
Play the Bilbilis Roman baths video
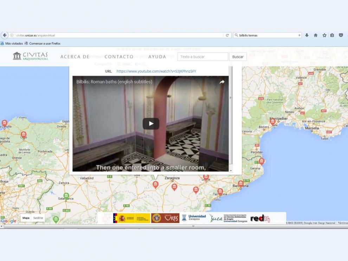(x=151, y=123)
